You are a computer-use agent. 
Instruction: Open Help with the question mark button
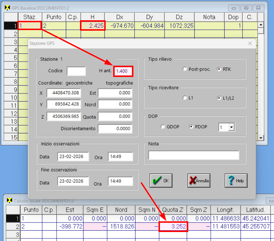236,181
